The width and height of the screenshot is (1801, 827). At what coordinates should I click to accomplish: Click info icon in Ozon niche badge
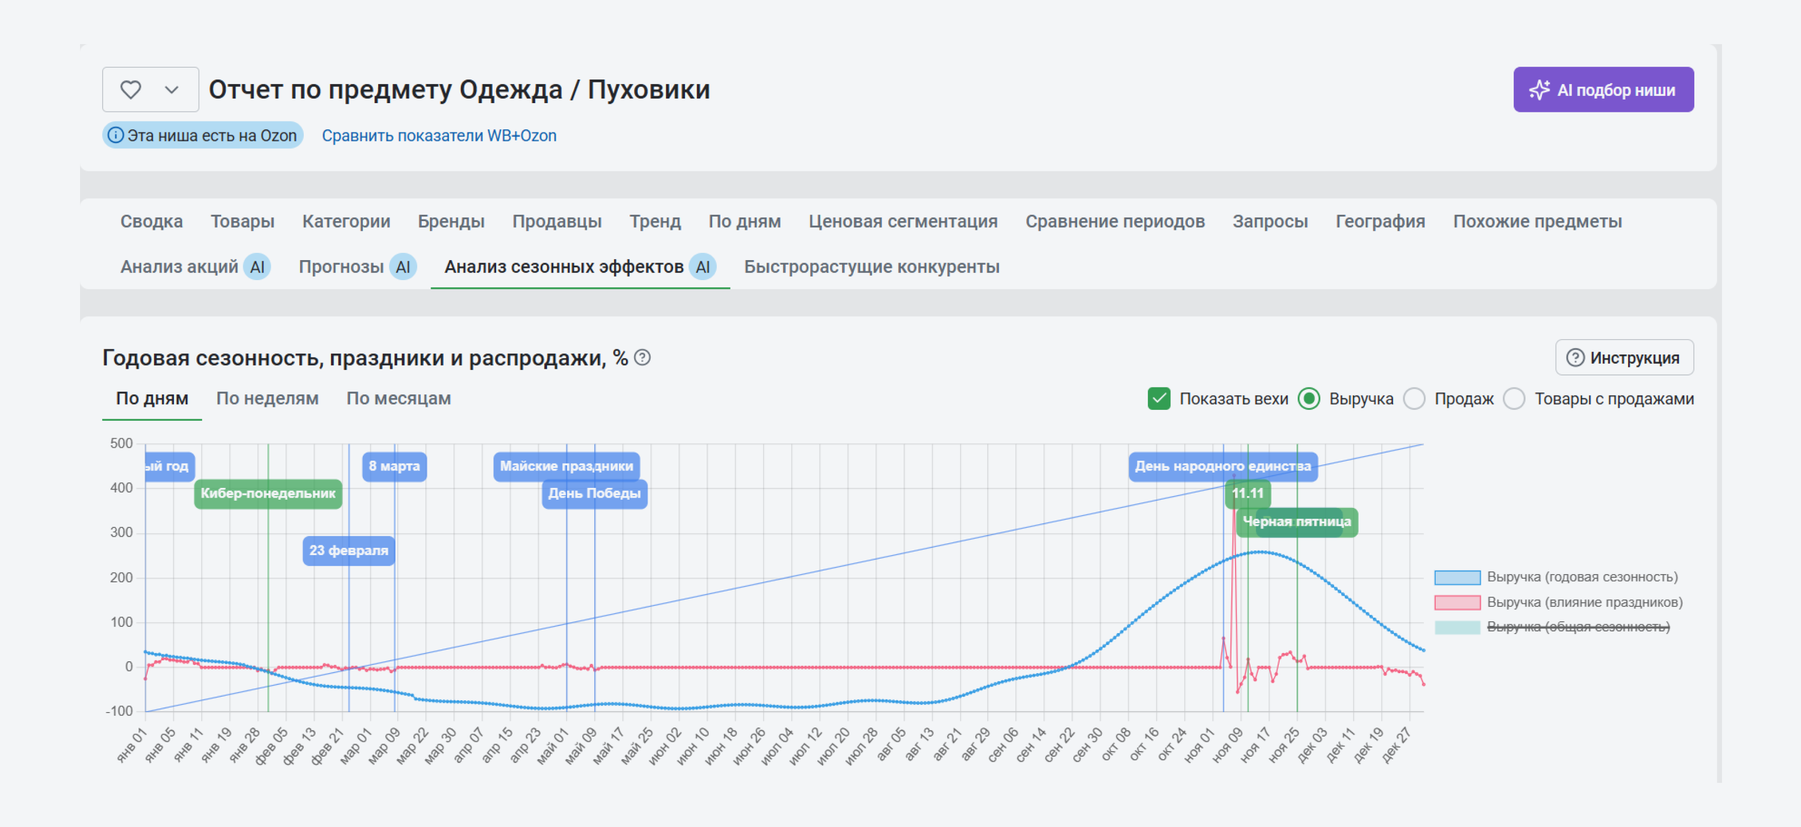pos(116,135)
